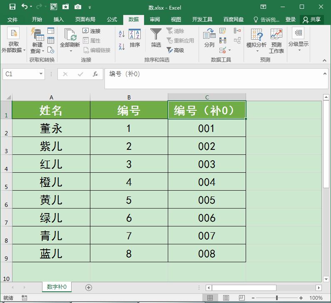
Task: Click the Sign in link
Action: tap(291, 20)
